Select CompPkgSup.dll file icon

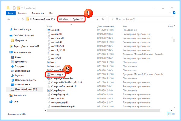(x=49, y=95)
